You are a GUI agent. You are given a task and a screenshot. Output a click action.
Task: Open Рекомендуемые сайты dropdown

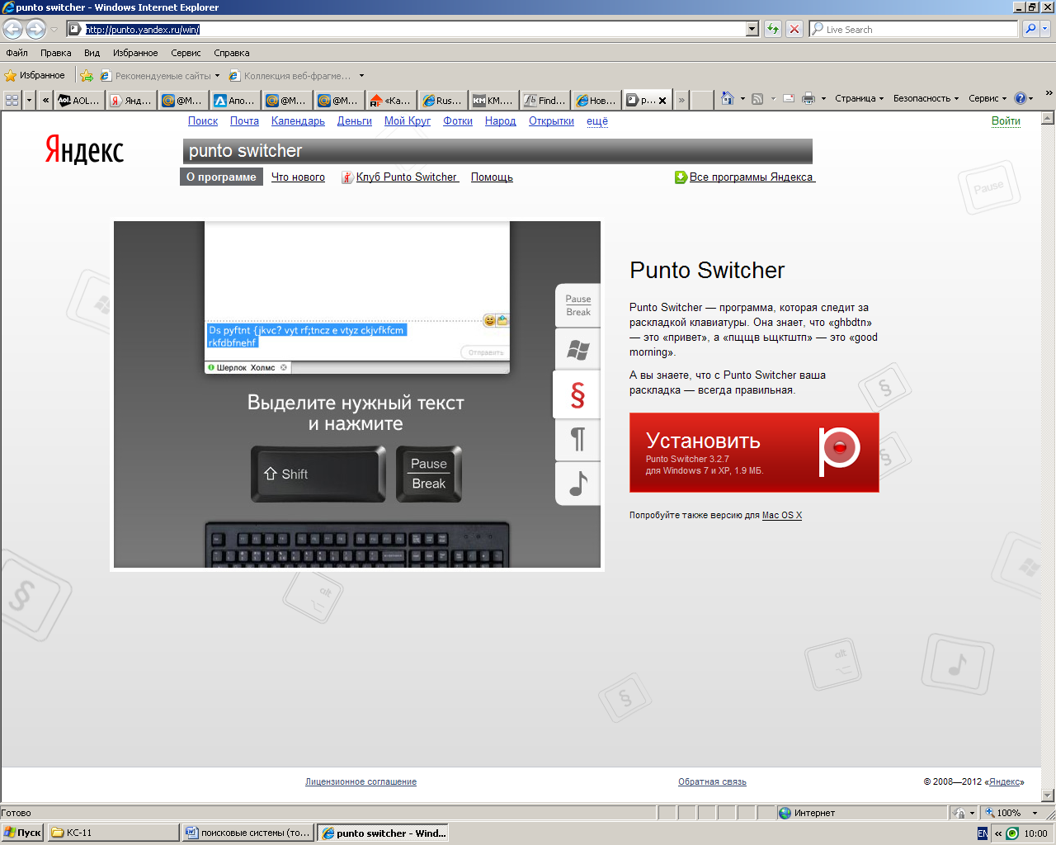(217, 76)
